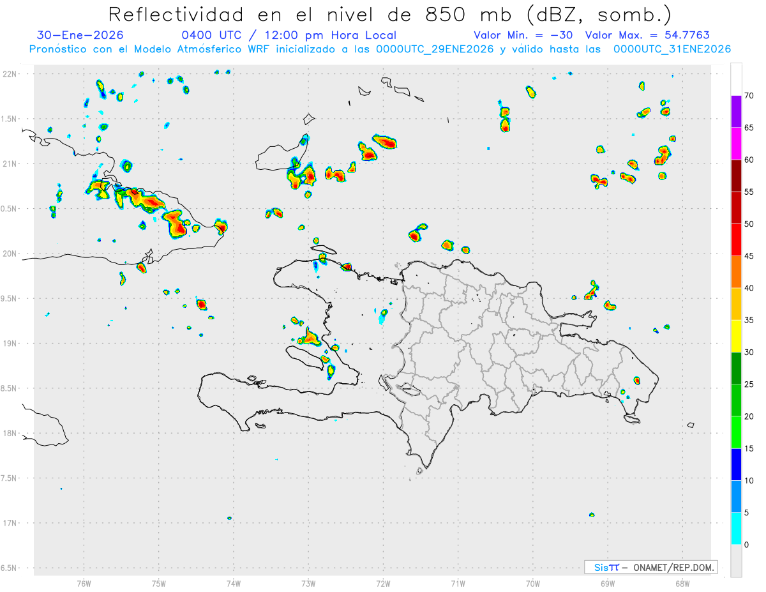Pick the yellow 30-35 dBZ color swatch

(x=736, y=336)
